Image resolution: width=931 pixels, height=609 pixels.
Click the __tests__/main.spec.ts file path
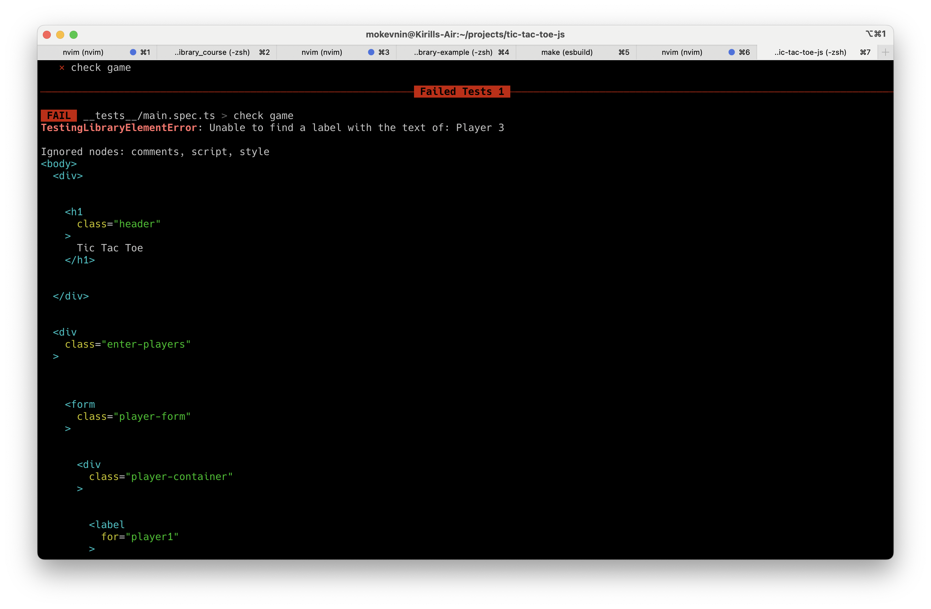149,116
